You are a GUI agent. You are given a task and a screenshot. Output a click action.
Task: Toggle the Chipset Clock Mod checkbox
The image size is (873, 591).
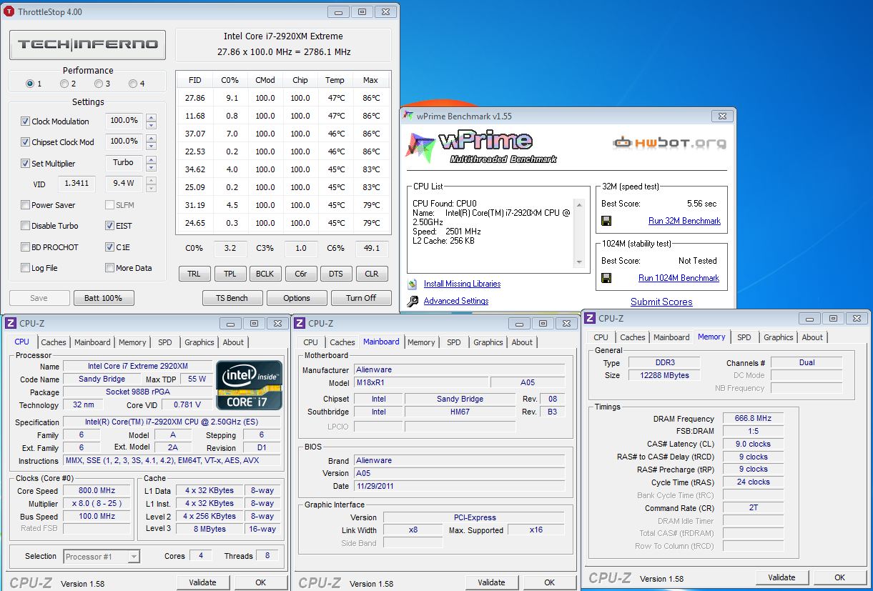pos(25,142)
